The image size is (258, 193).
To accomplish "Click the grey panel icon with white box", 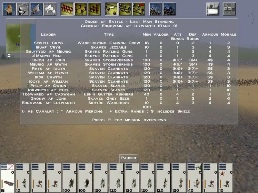I will [213, 9].
